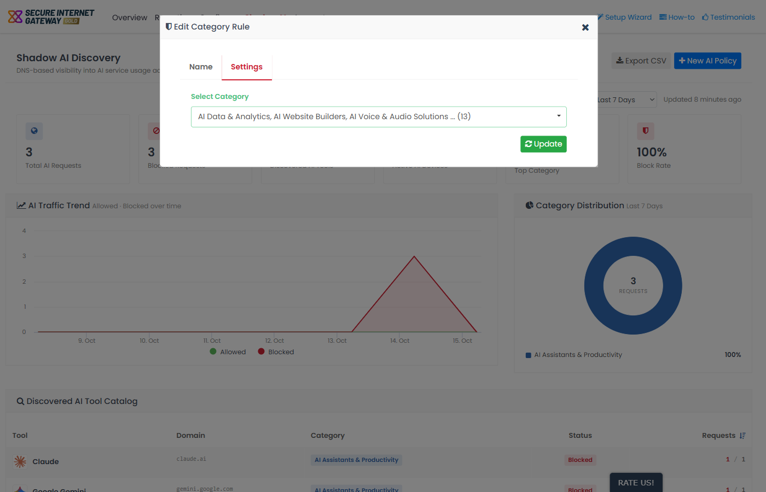This screenshot has height=492, width=766.
Task: Open the Testimonials link
Action: coord(728,17)
